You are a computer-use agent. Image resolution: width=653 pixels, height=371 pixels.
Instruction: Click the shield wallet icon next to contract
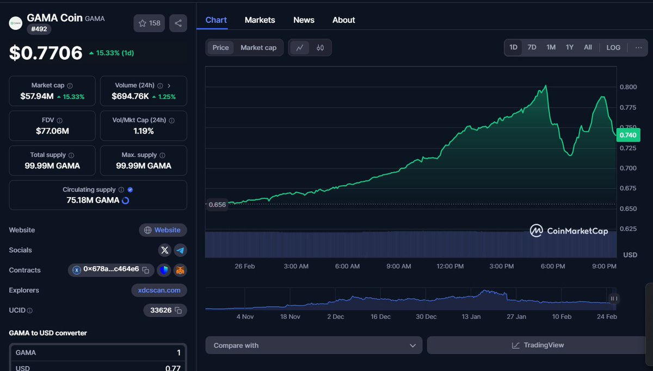[165, 270]
